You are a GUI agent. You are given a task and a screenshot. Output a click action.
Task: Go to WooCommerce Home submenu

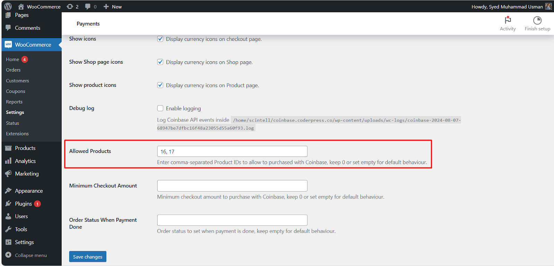(x=12, y=60)
